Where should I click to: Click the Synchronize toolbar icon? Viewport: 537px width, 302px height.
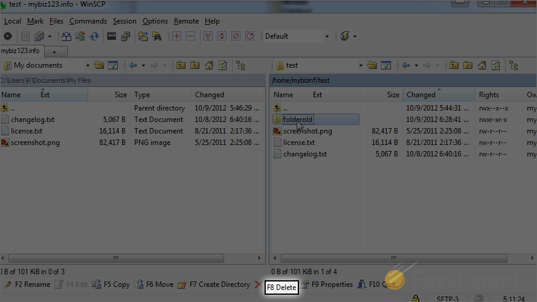coord(80,36)
